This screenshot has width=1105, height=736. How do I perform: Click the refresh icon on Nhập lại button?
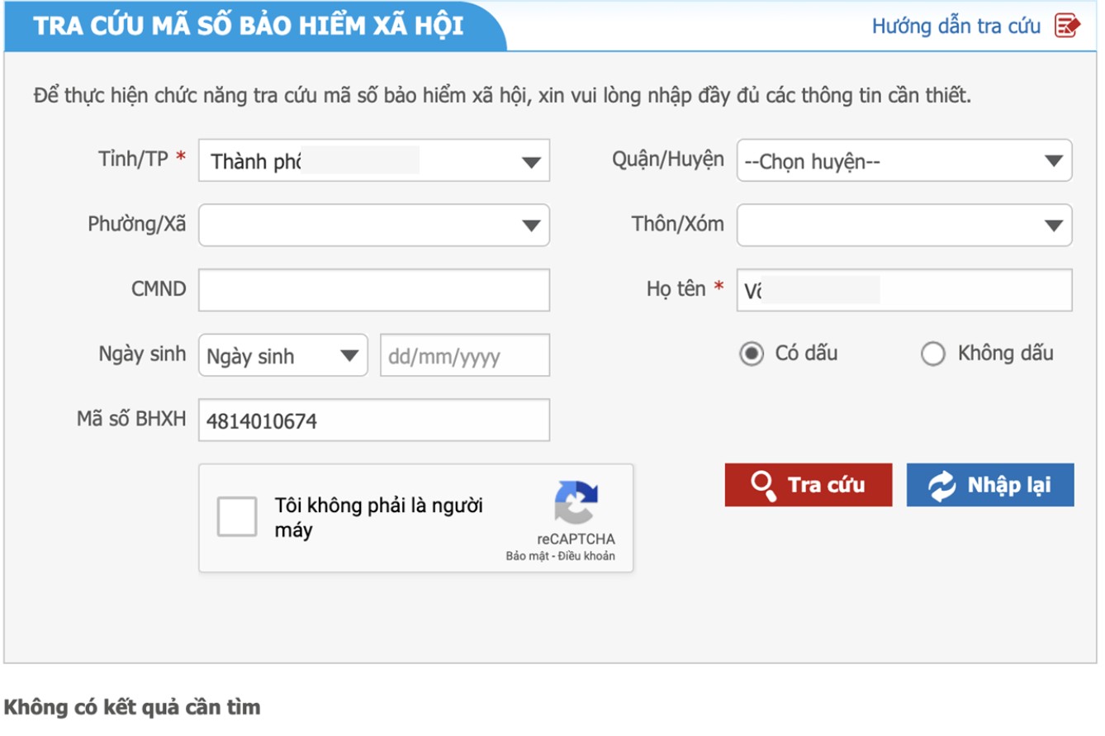(941, 485)
